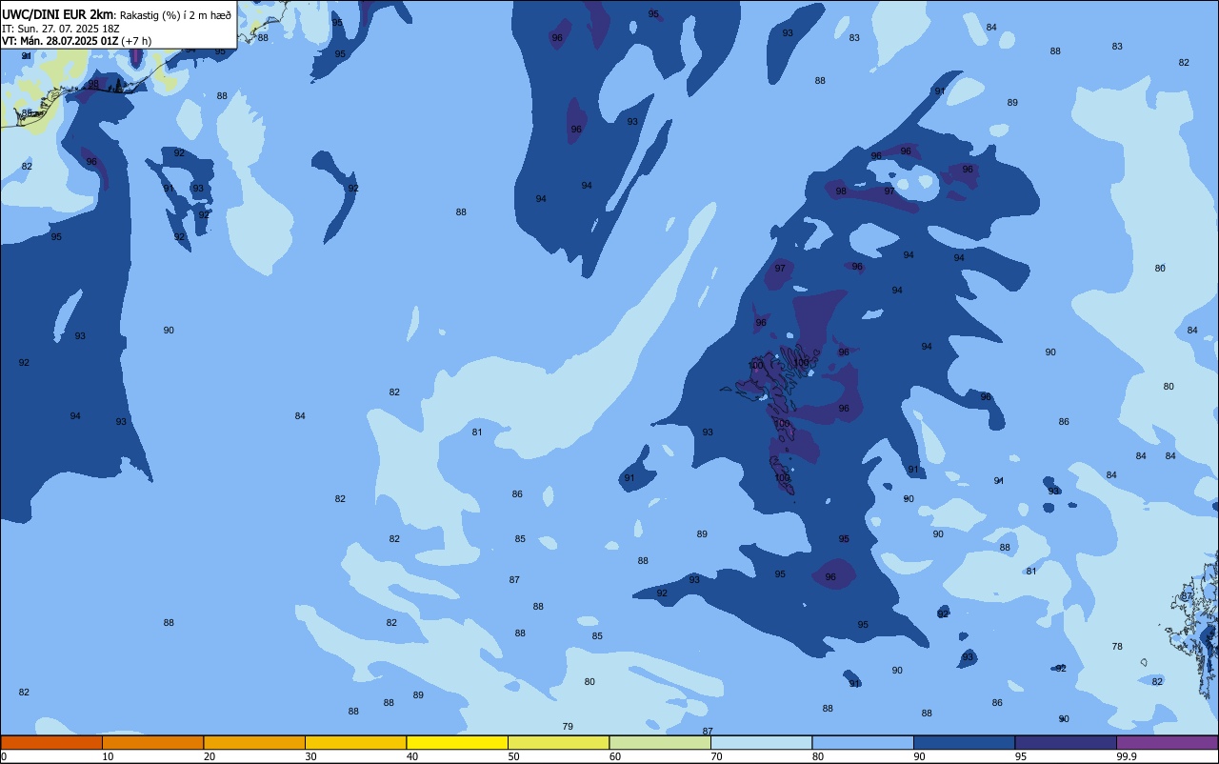Screen dimensions: 1219x764
Task: Click the '60' legend scale label
Action: pos(616,756)
